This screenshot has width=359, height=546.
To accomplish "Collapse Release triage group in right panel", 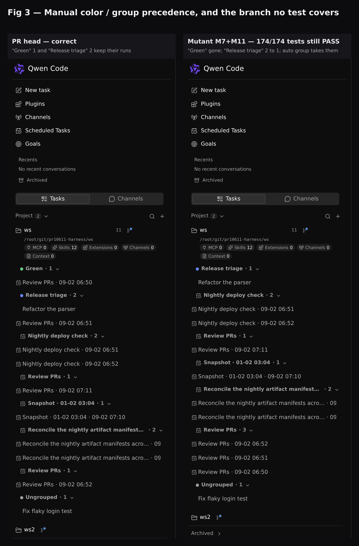I will [x=257, y=269].
